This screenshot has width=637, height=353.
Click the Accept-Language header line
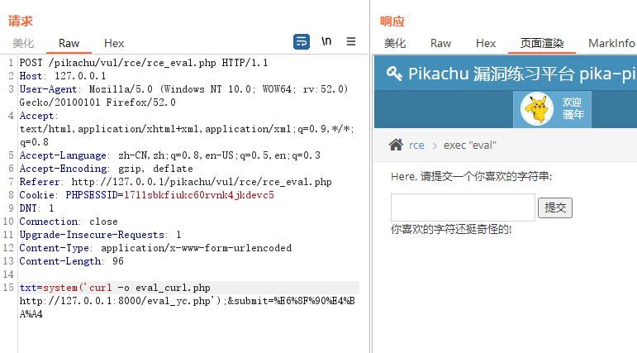pyautogui.click(x=170, y=155)
